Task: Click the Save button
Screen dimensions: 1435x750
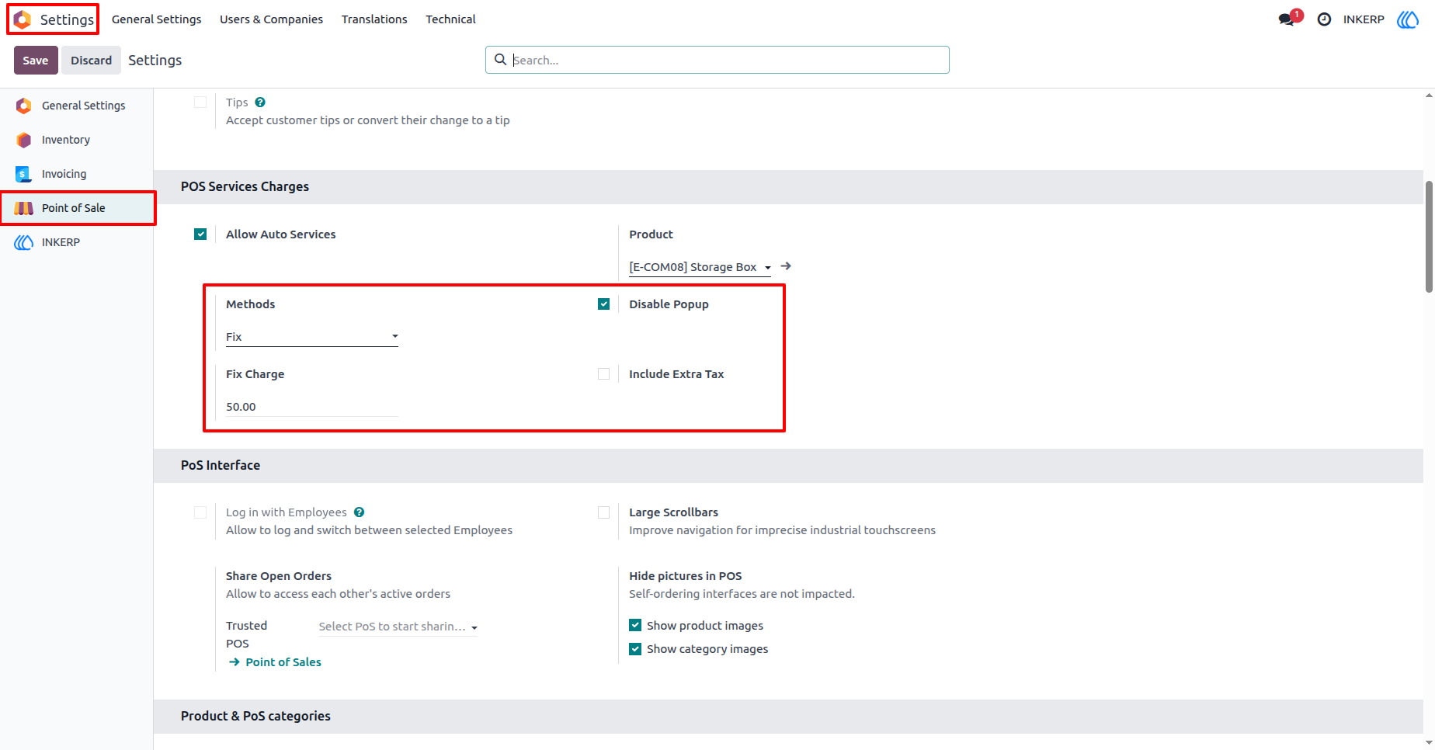Action: (x=36, y=61)
